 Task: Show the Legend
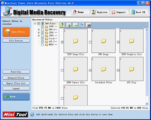click(16, 89)
